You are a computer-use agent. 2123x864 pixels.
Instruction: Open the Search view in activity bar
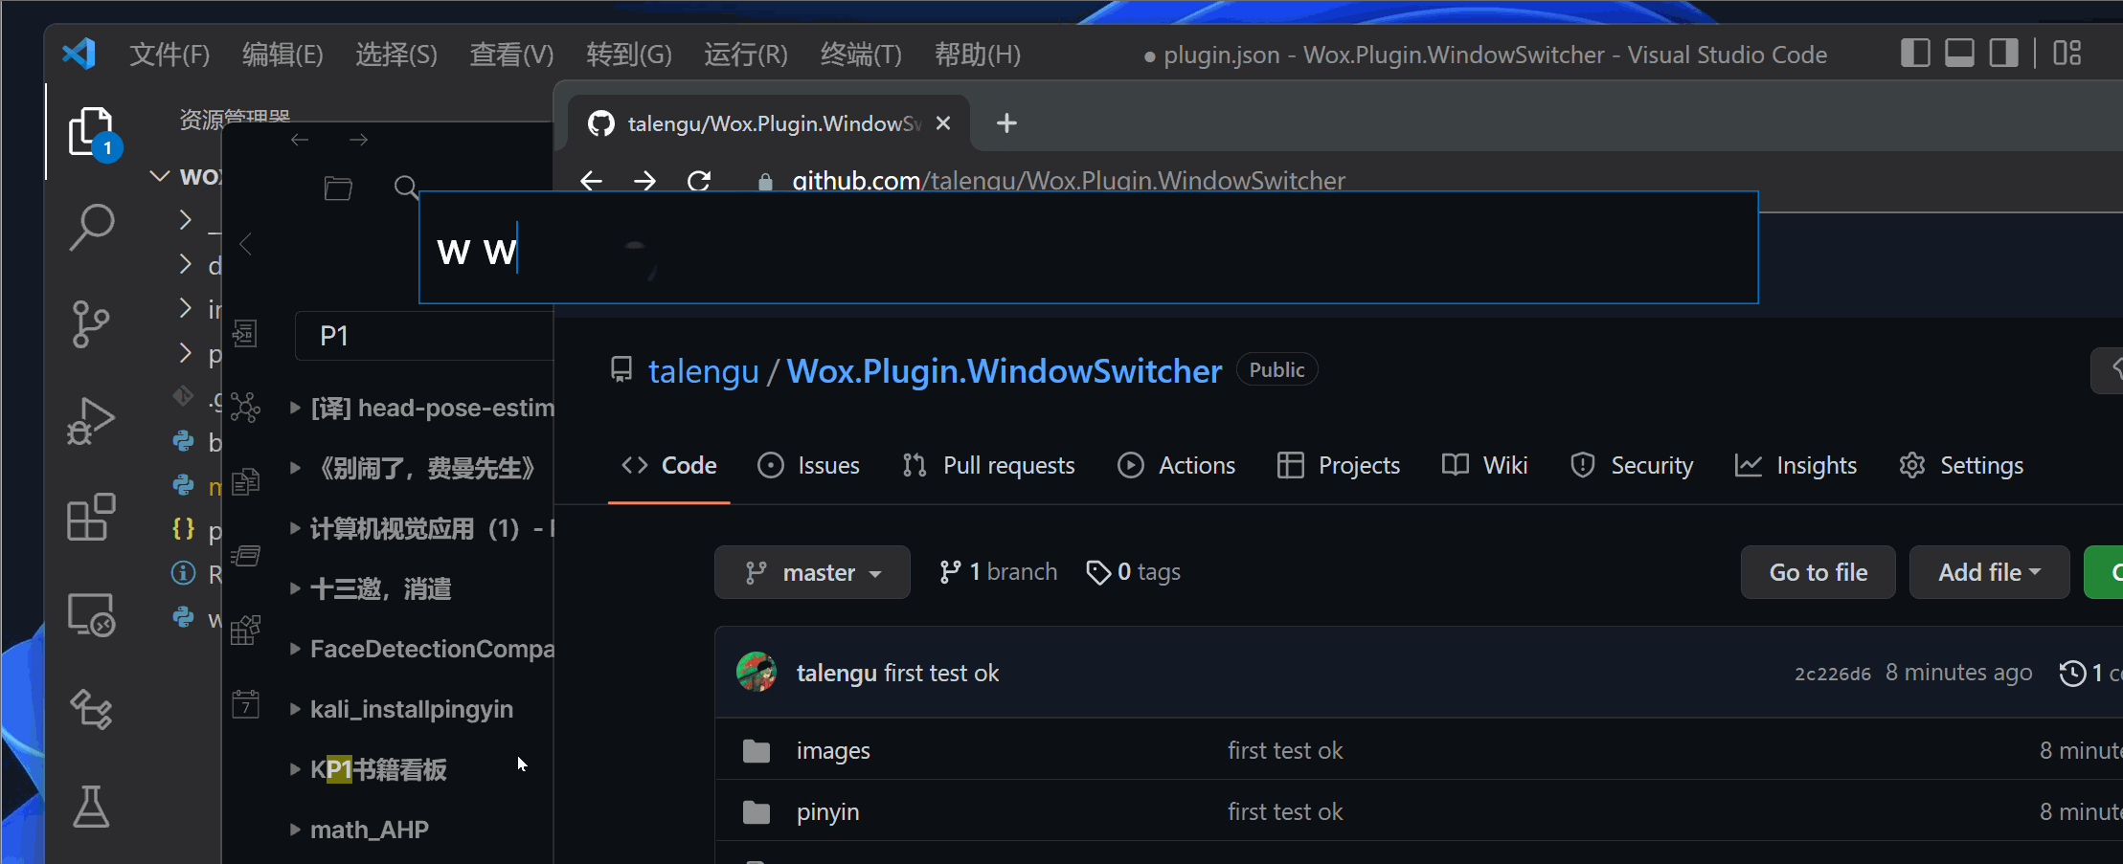91,228
